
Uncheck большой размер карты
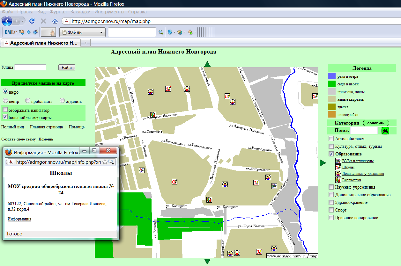[x=5, y=117]
